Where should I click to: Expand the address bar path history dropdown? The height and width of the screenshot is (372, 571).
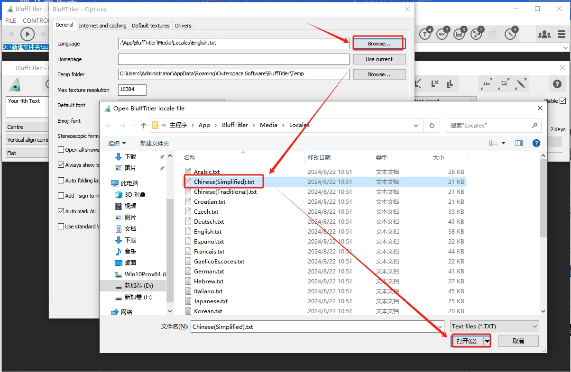pos(416,126)
